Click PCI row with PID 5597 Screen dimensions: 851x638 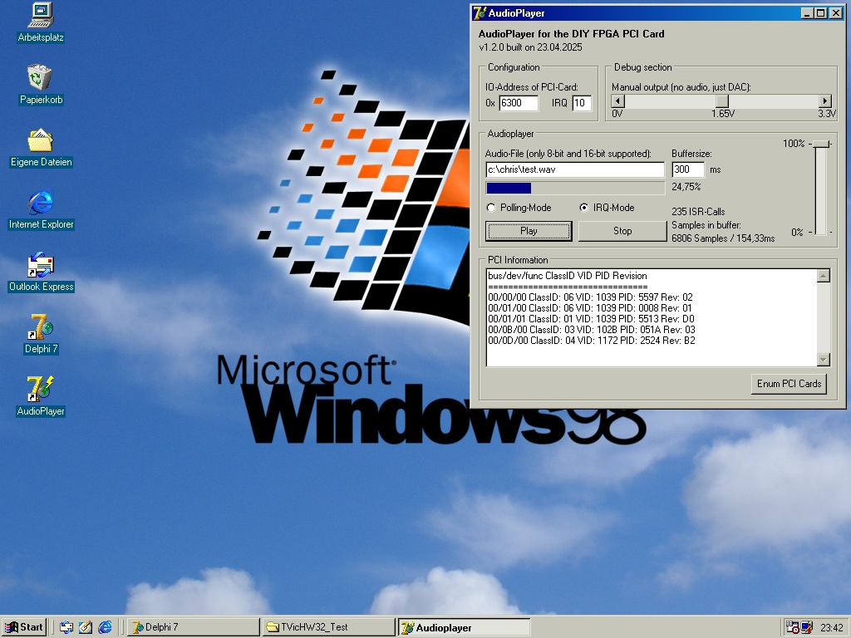coord(591,297)
